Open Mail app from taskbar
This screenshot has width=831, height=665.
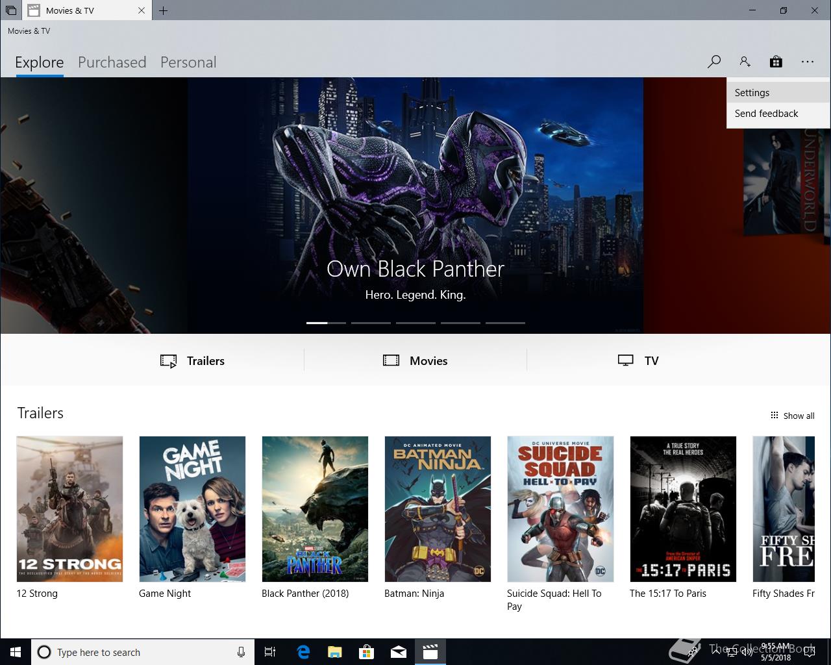[x=399, y=652]
